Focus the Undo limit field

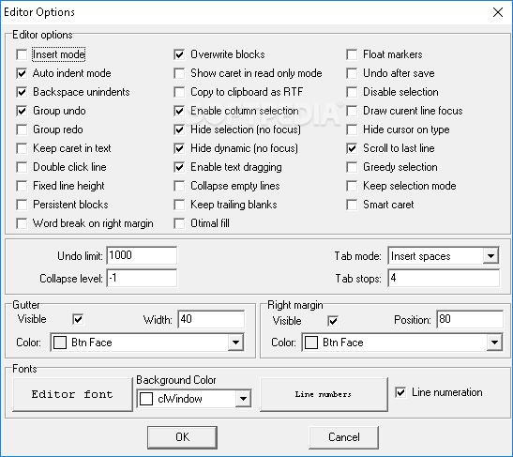142,255
